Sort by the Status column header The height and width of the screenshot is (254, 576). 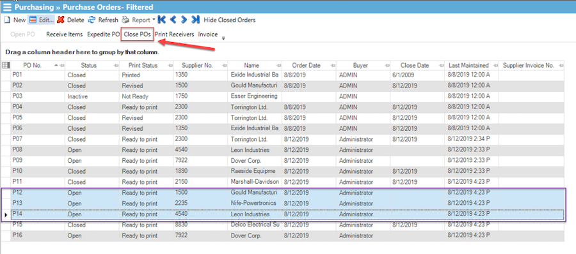point(88,66)
